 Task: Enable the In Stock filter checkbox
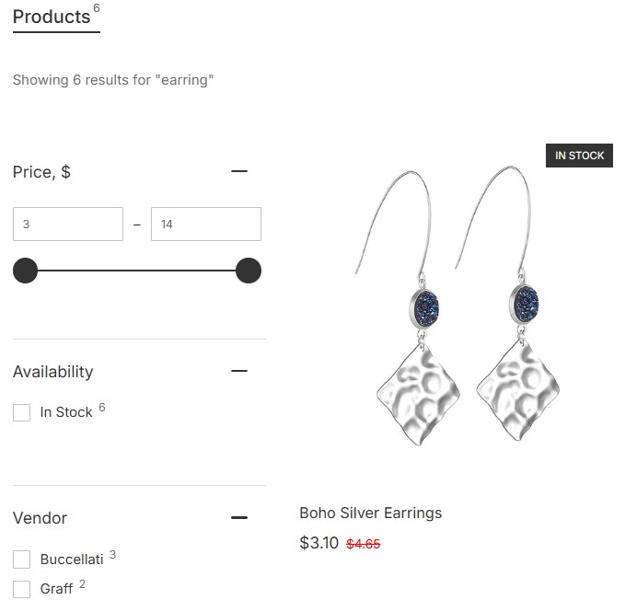pyautogui.click(x=22, y=413)
